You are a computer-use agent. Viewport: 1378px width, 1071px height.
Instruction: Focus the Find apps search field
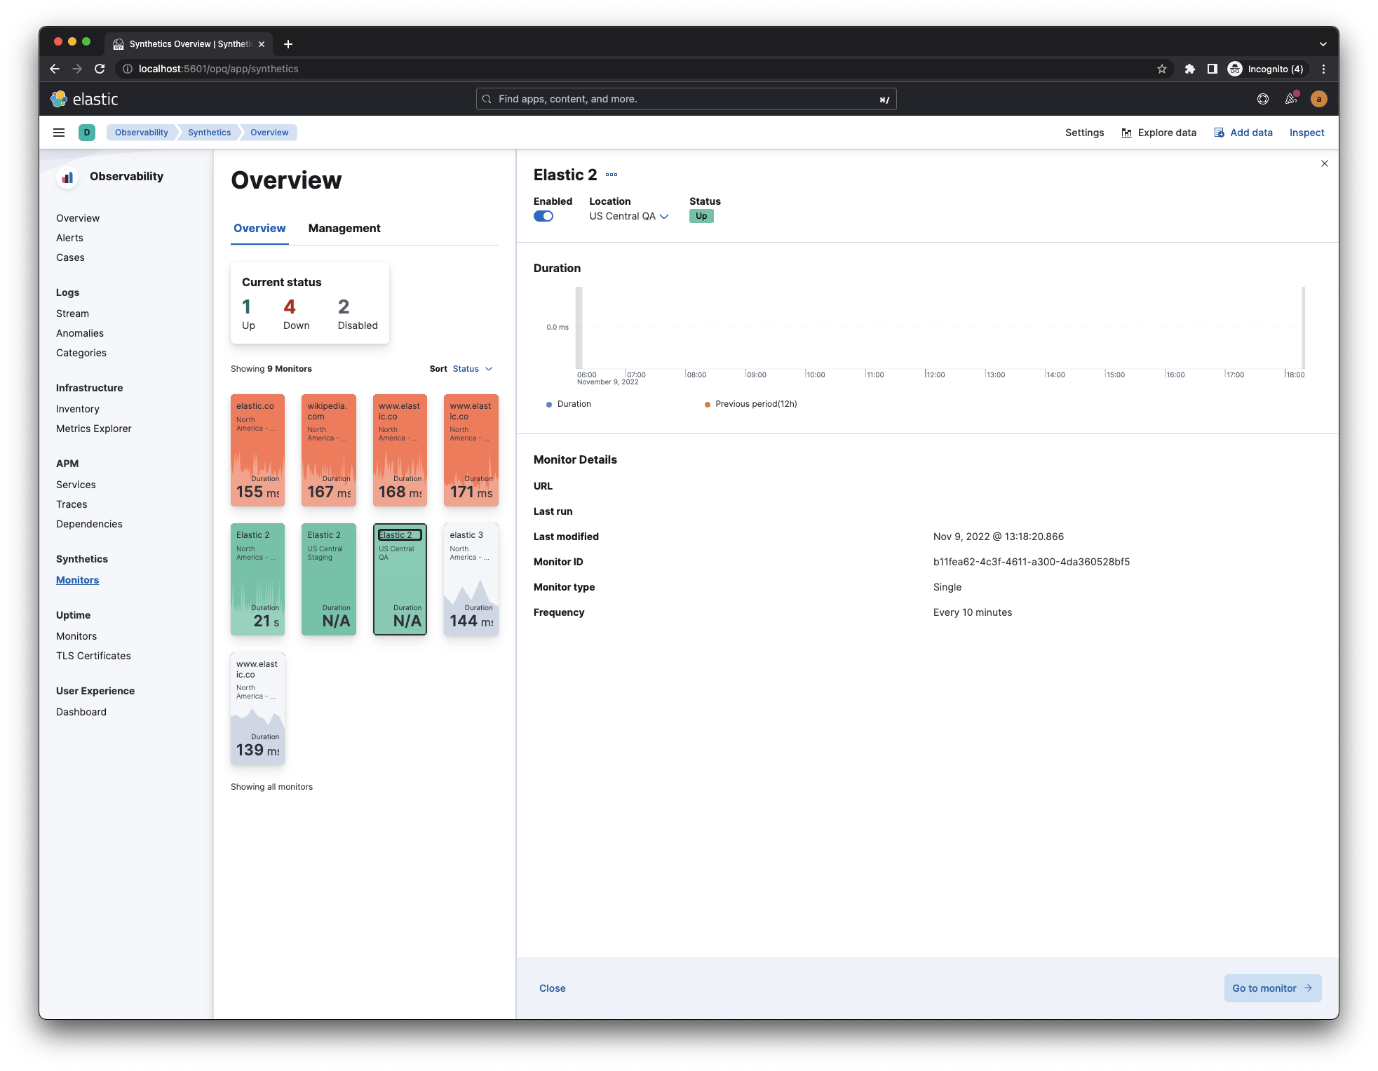[x=686, y=99]
